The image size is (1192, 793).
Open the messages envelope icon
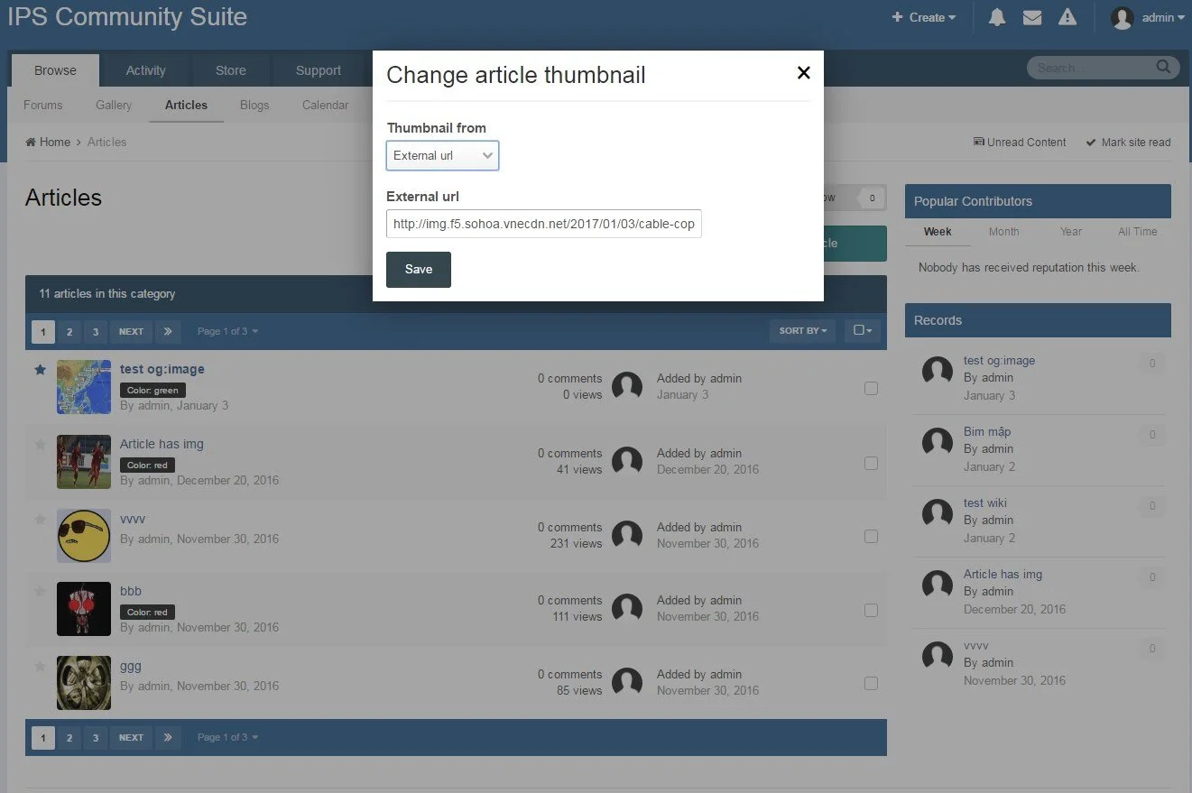tap(1032, 17)
